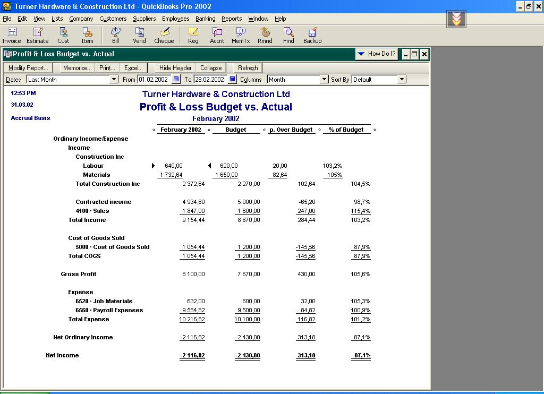Open the Lists menu

[x=57, y=19]
